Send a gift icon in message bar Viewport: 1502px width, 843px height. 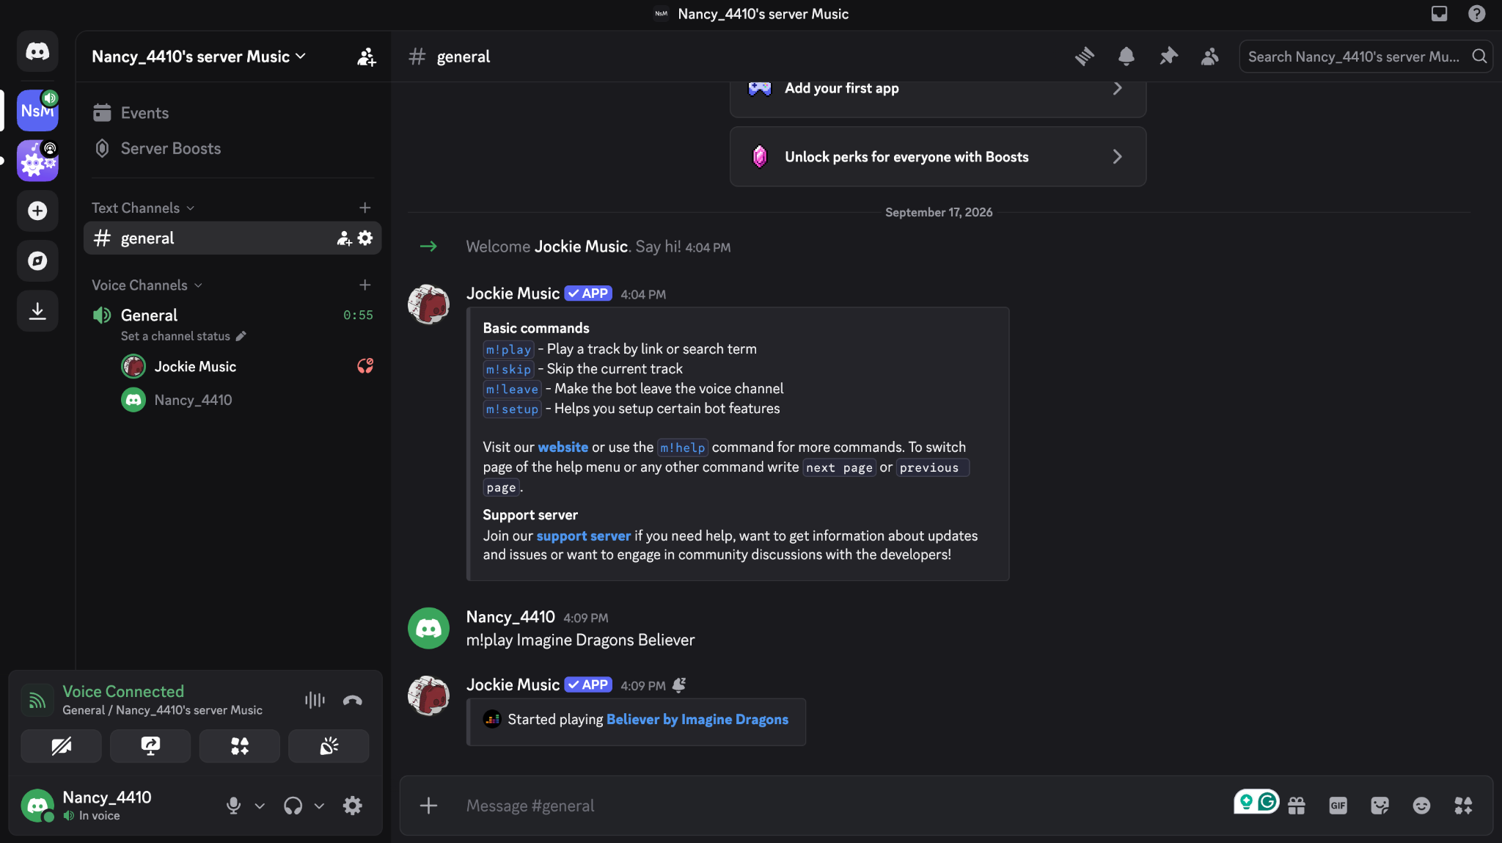point(1297,806)
